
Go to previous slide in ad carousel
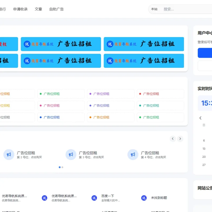(173, 139)
